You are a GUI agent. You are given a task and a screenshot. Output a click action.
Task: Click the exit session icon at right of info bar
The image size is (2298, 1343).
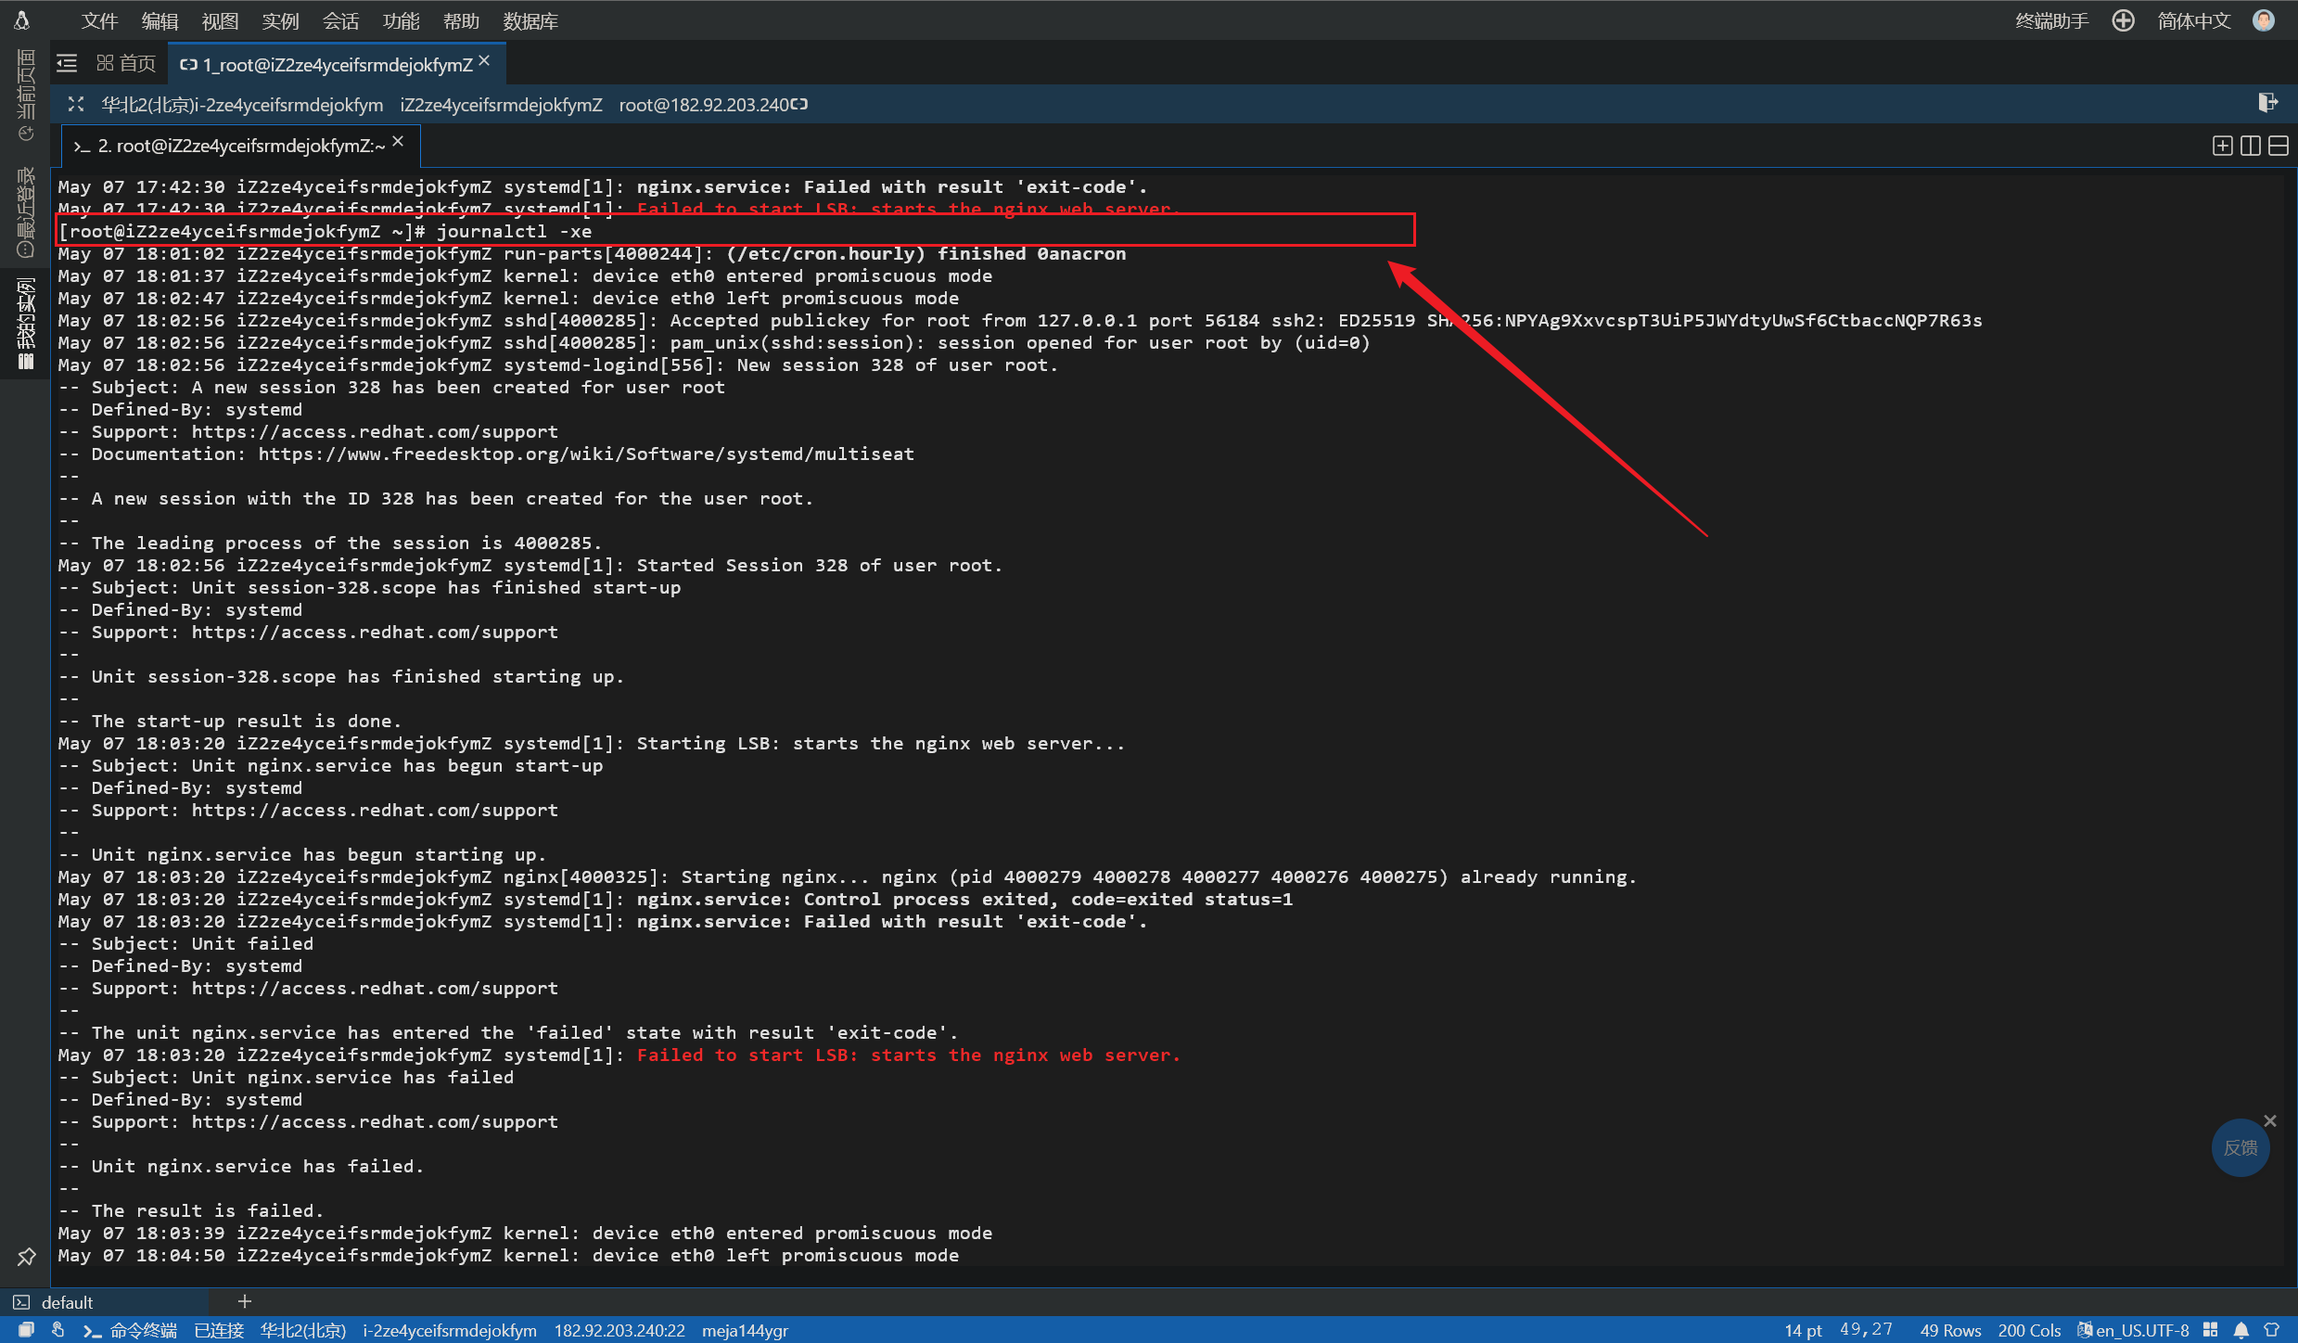[2267, 102]
